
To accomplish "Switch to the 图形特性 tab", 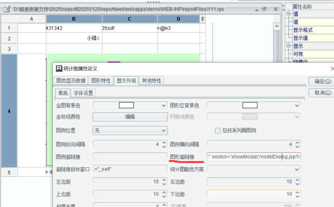I will click(101, 81).
